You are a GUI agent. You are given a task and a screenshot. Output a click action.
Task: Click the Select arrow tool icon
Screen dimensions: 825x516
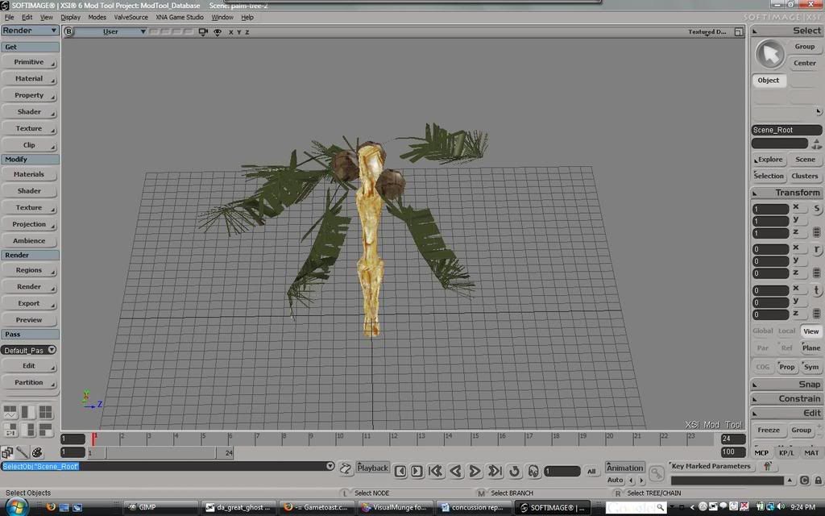point(769,54)
